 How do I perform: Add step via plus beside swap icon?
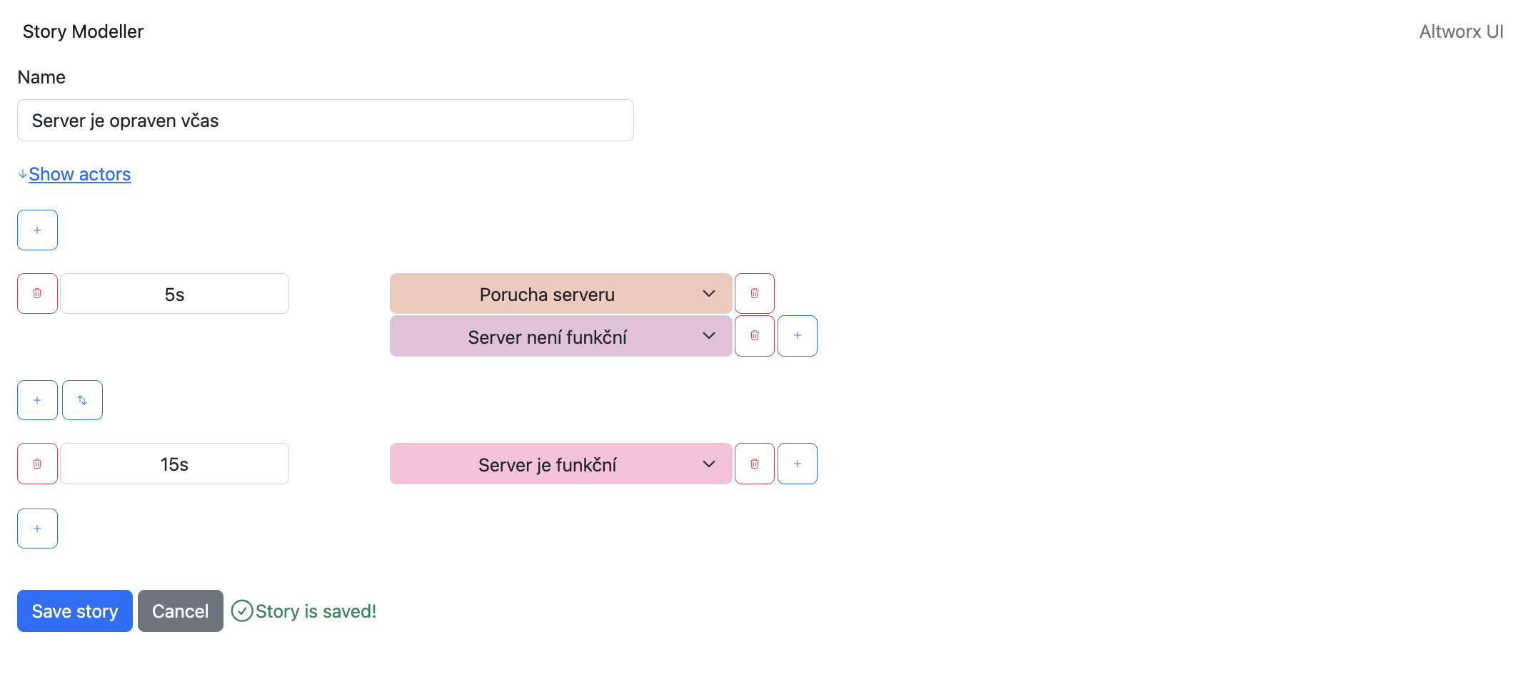(x=37, y=400)
